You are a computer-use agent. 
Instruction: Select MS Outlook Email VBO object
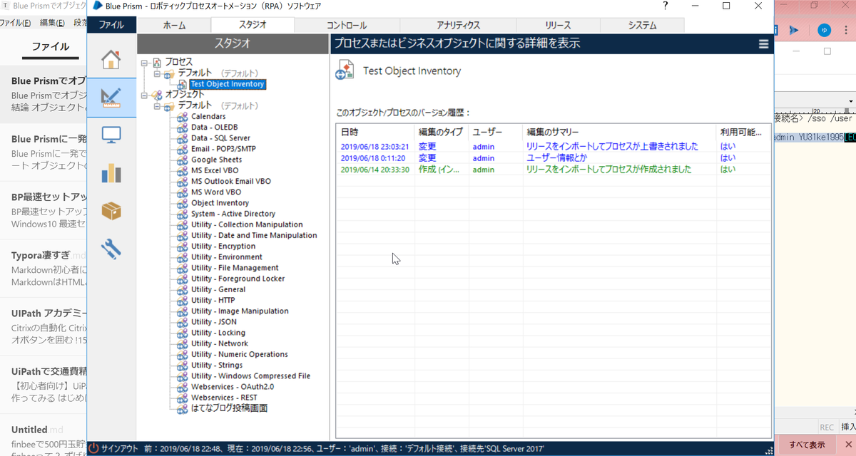click(231, 182)
